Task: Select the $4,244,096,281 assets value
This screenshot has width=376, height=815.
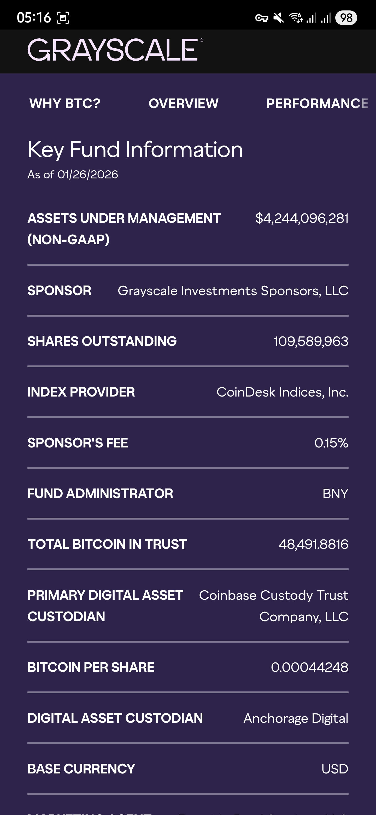Action: pyautogui.click(x=302, y=218)
